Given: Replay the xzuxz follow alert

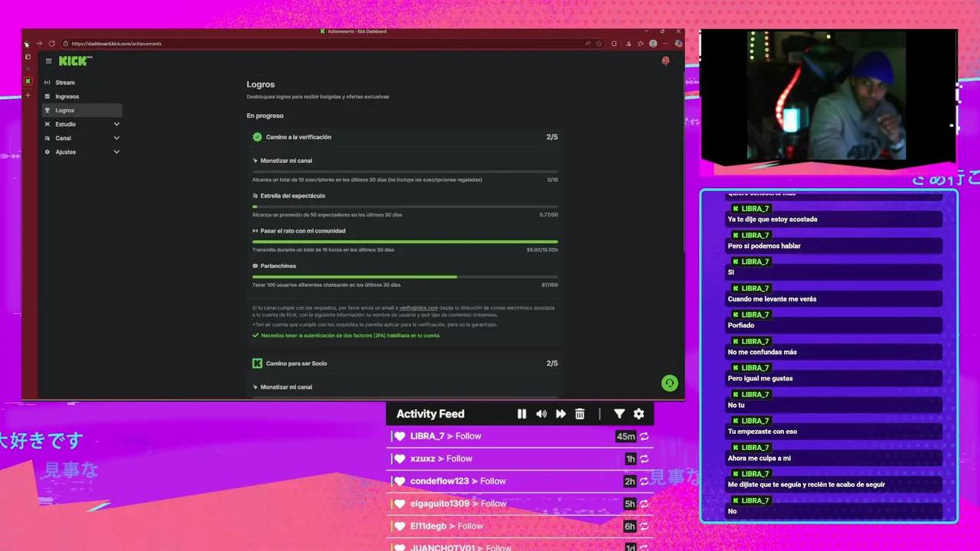Looking at the screenshot, I should pyautogui.click(x=644, y=459).
